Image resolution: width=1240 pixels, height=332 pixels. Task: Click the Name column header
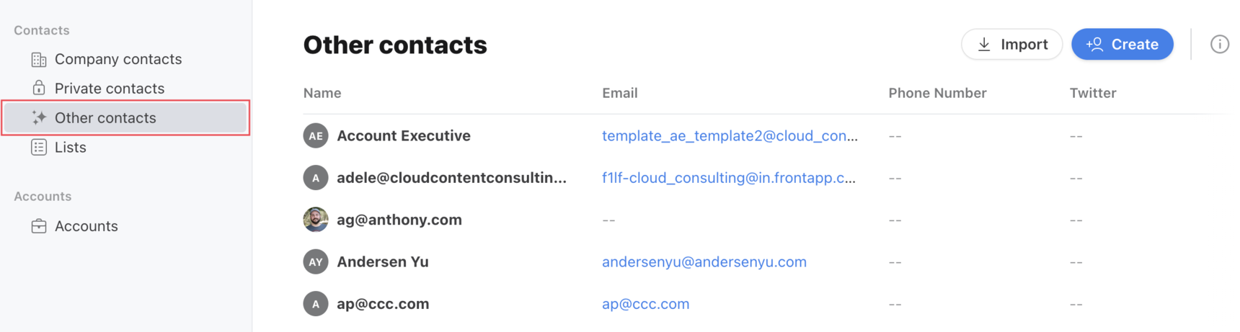pos(322,93)
